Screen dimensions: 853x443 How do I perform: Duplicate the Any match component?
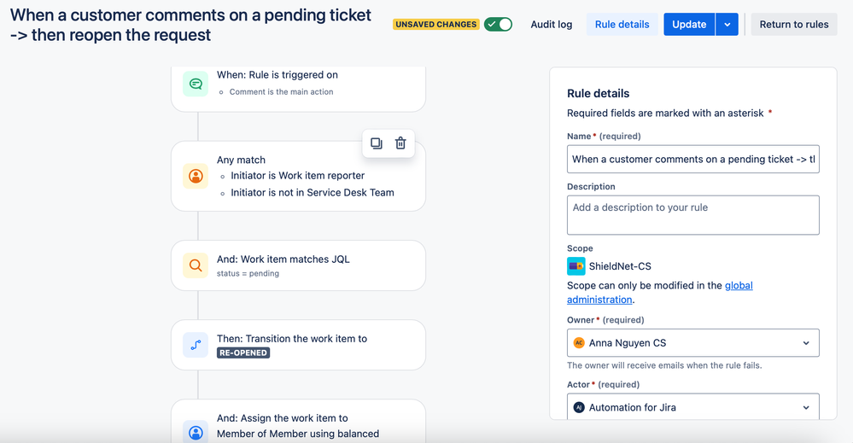click(377, 143)
